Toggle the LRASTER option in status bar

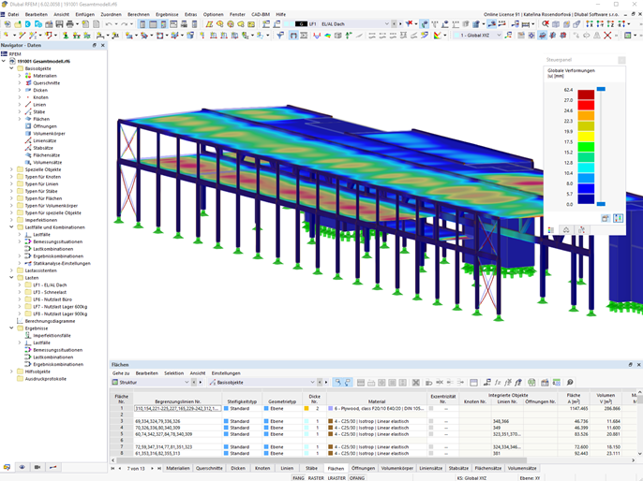click(336, 478)
